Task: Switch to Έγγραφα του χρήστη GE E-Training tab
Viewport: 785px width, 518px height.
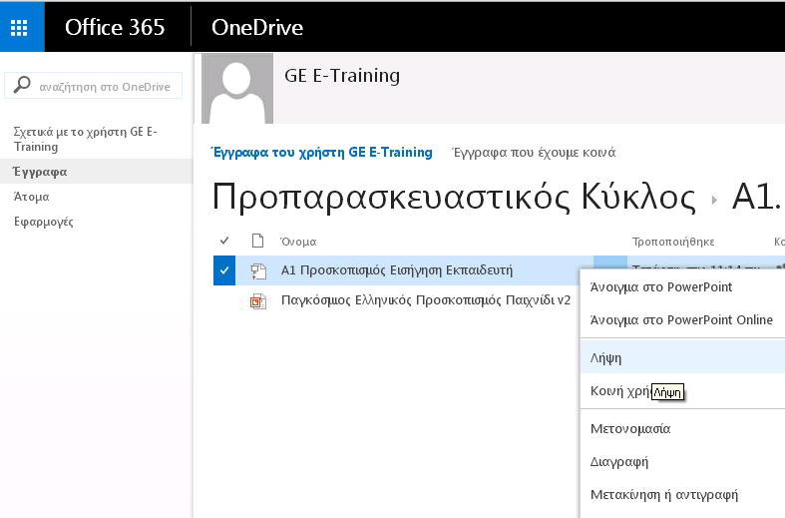Action: (321, 153)
